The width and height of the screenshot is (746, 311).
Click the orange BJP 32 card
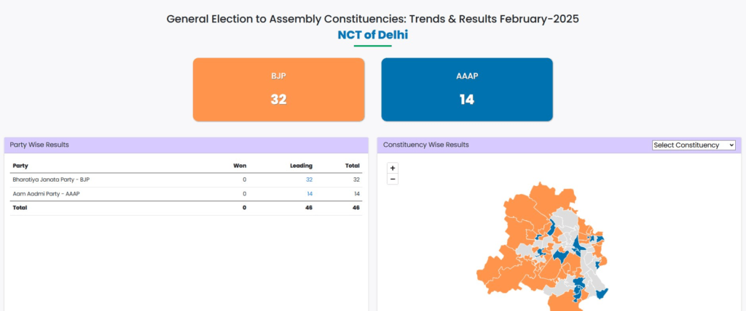[x=278, y=89]
